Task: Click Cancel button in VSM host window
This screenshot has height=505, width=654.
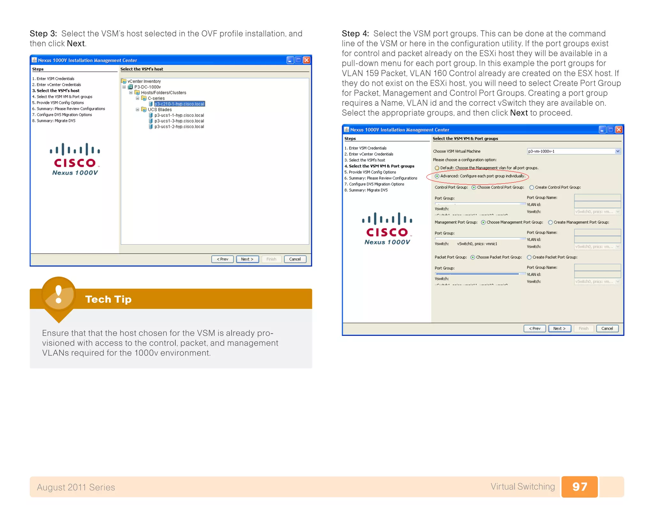Action: pos(295,259)
